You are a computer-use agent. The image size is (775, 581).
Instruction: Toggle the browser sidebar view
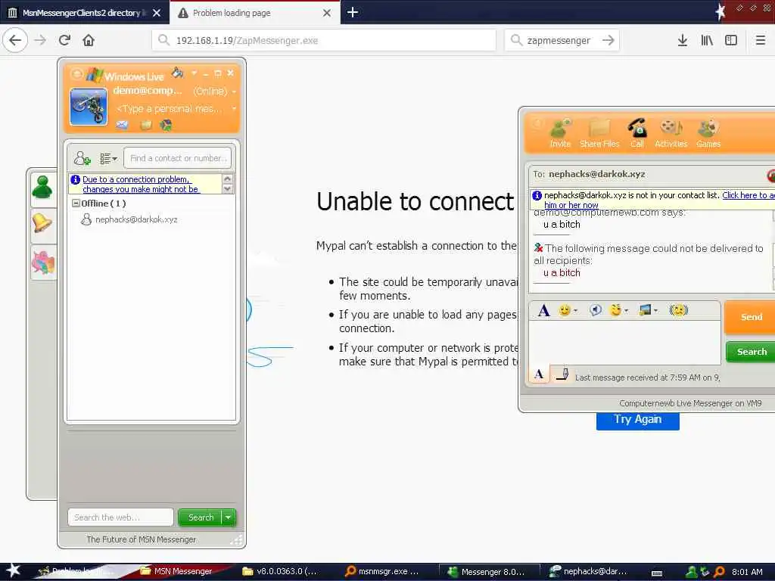pos(731,40)
